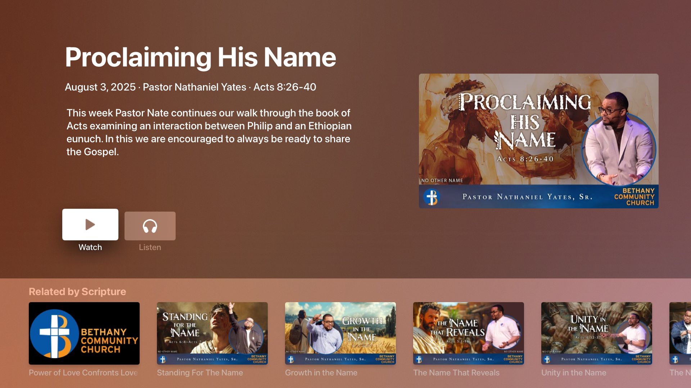Click the Growth in the Name caption

(321, 373)
